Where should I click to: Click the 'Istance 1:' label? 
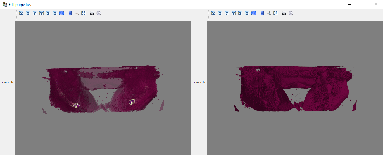point(199,82)
